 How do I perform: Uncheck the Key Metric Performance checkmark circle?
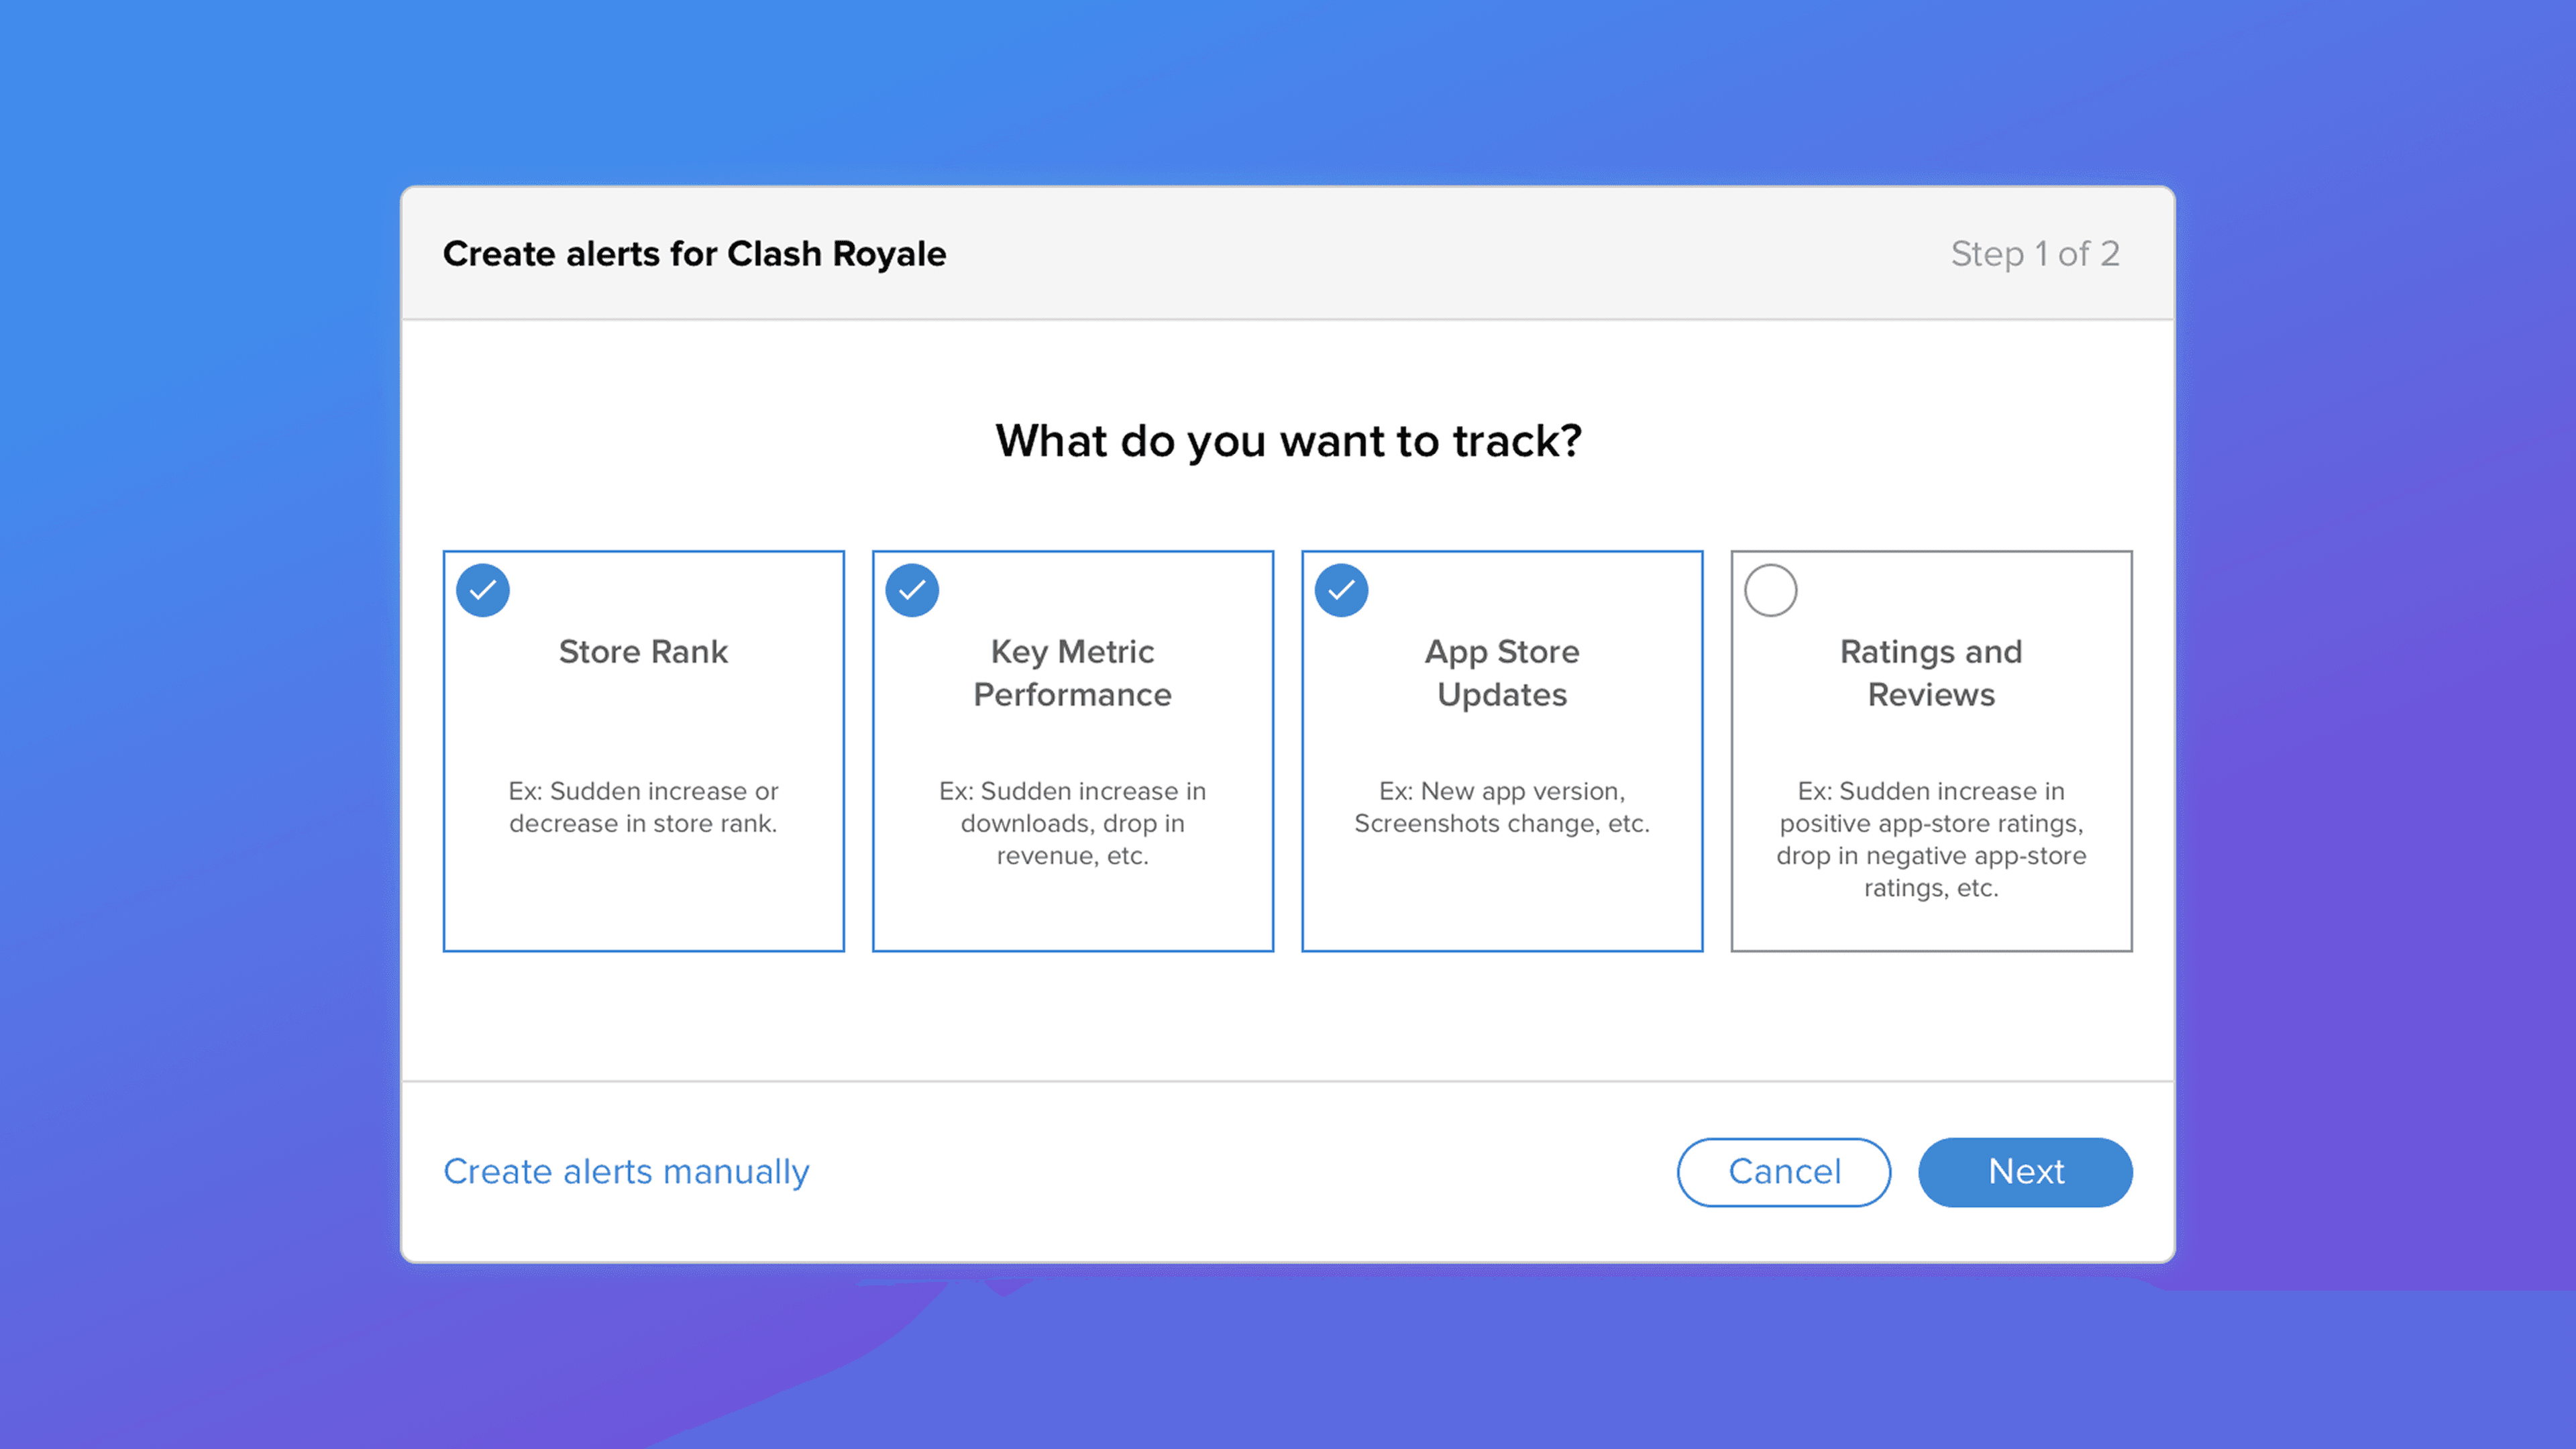(912, 590)
